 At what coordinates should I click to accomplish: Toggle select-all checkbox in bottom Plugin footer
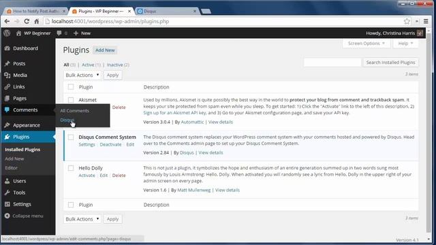coord(71,205)
